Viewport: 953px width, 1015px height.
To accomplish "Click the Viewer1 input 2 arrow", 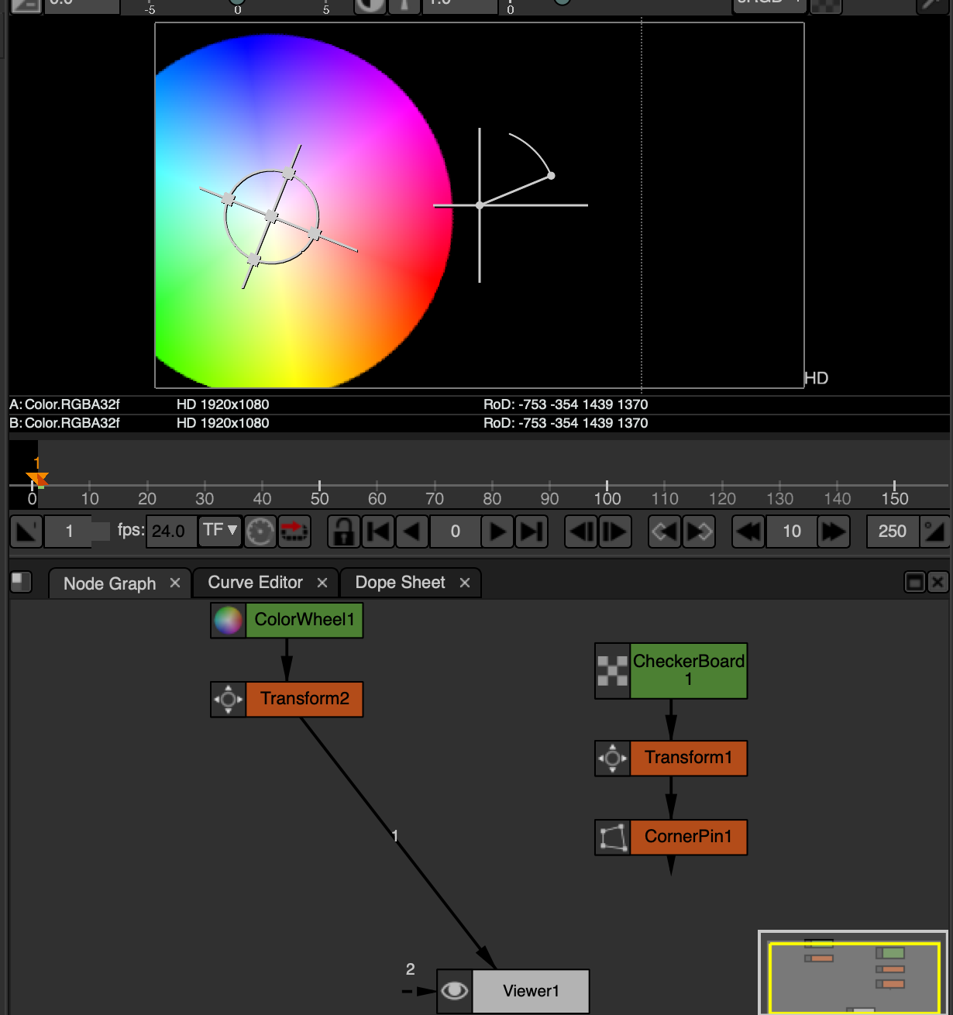I will pyautogui.click(x=419, y=991).
